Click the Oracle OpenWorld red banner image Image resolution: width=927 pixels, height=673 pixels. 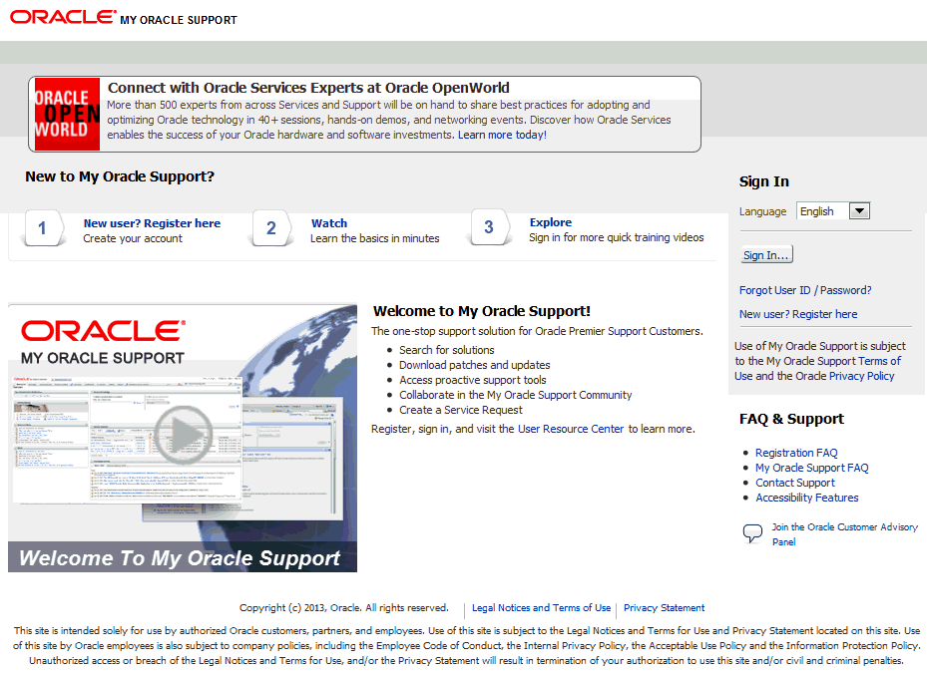tap(68, 115)
